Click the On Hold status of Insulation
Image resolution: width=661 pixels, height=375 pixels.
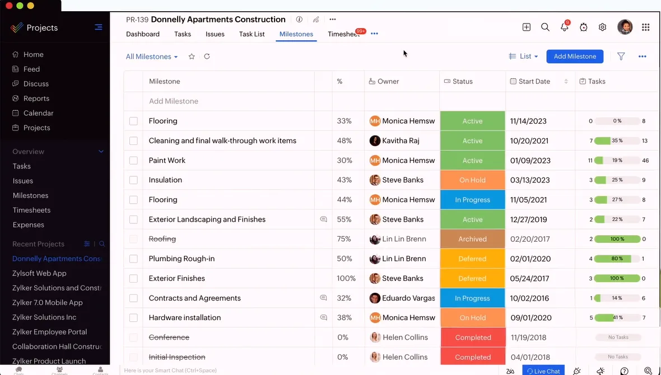[472, 180]
